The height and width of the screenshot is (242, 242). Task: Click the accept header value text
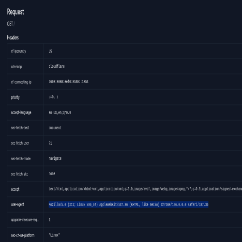pyautogui.click(x=145, y=189)
